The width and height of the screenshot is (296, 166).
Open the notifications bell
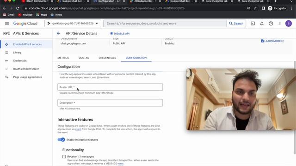pos(262,24)
